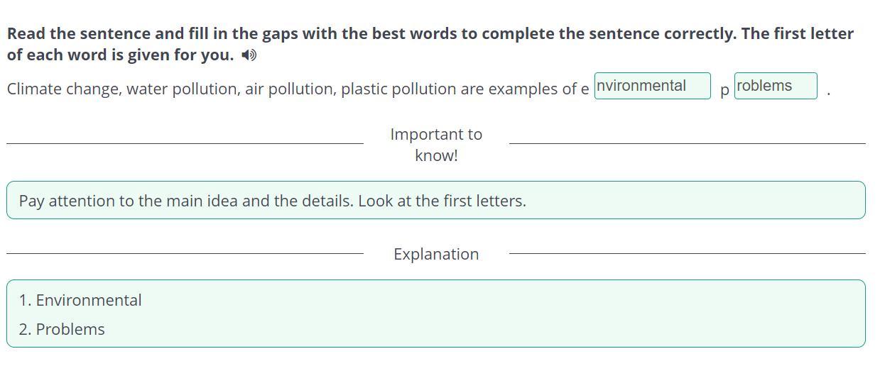The height and width of the screenshot is (366, 880).
Task: Click the first gap containing 'nvironmental'
Action: click(x=652, y=86)
